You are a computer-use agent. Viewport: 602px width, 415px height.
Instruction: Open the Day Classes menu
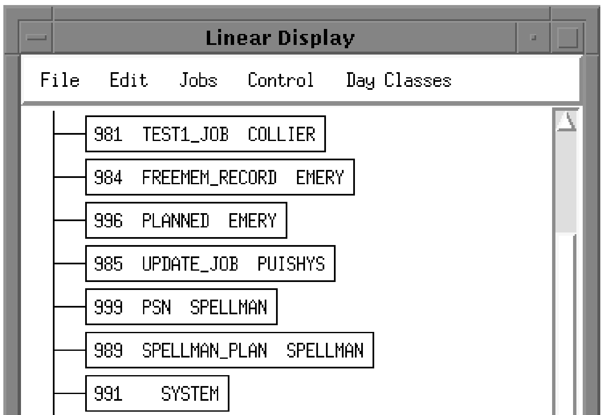tap(398, 80)
